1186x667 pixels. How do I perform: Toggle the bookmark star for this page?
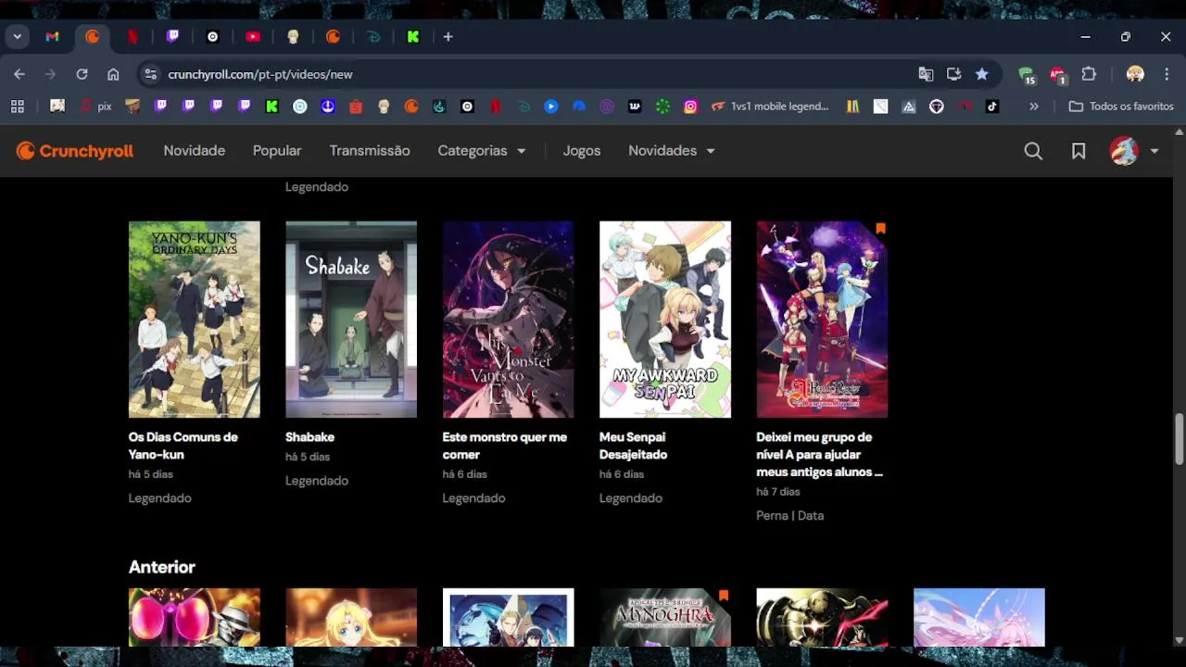click(982, 74)
